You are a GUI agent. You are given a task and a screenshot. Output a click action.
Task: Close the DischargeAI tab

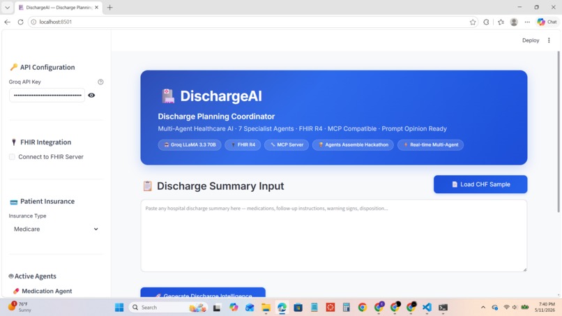pos(96,7)
